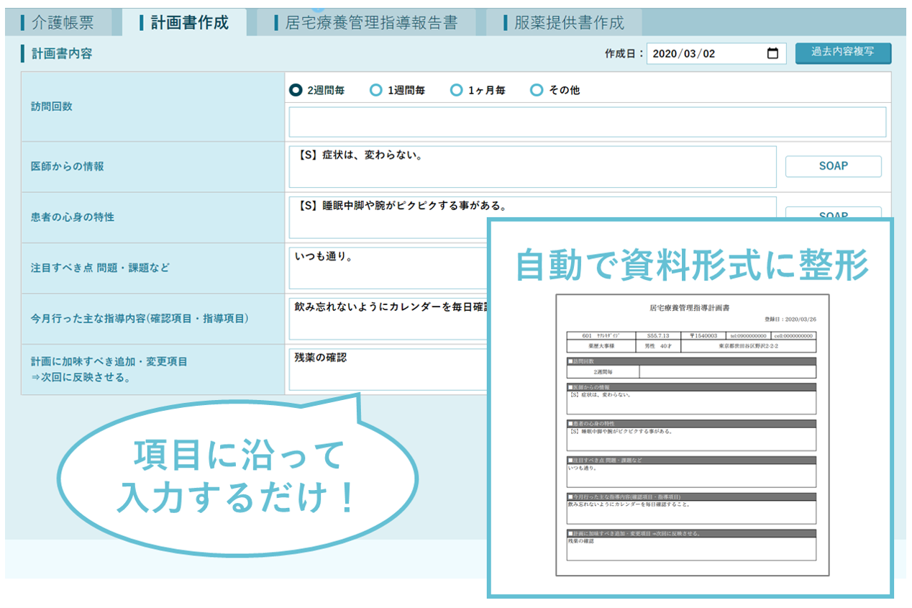The height and width of the screenshot is (608, 912).
Task: Open the 居宅療養管理指導報告書 tab
Action: click(x=367, y=23)
